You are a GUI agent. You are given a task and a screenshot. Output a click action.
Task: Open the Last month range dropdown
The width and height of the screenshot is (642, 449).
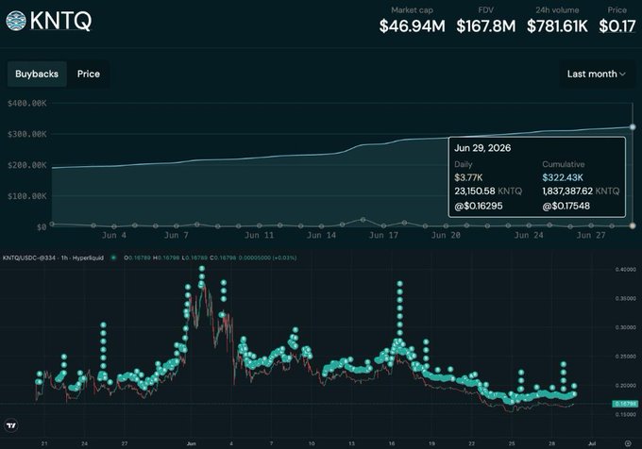point(596,74)
